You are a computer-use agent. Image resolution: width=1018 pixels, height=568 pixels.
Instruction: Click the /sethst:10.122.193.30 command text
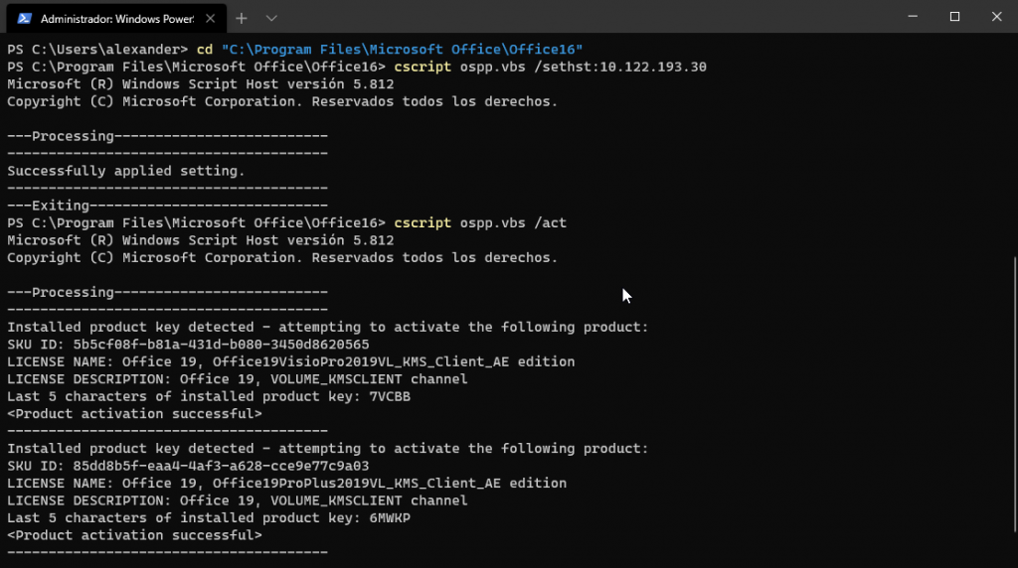point(620,67)
